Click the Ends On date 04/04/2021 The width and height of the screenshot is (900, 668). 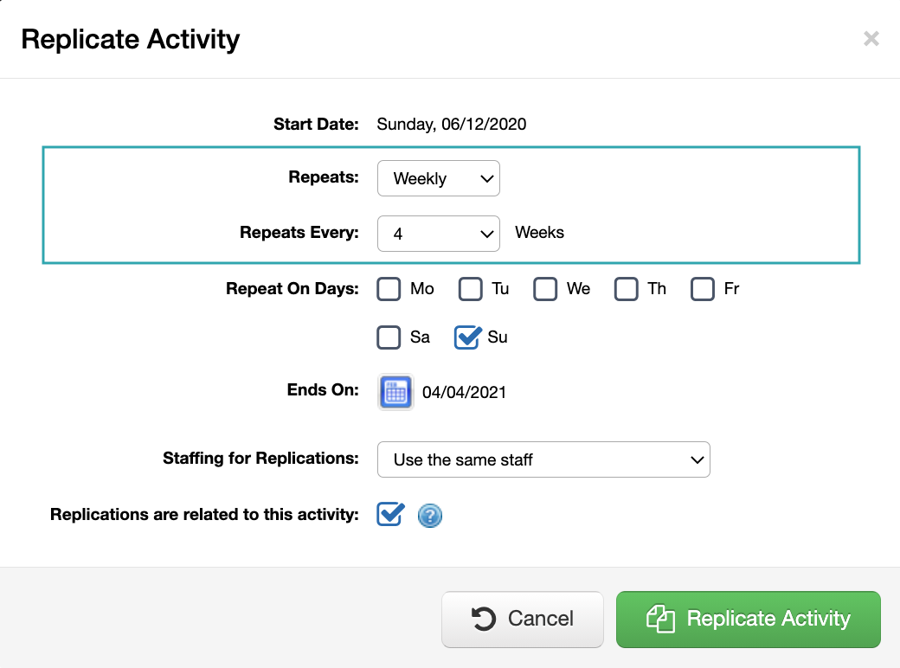[x=465, y=393]
